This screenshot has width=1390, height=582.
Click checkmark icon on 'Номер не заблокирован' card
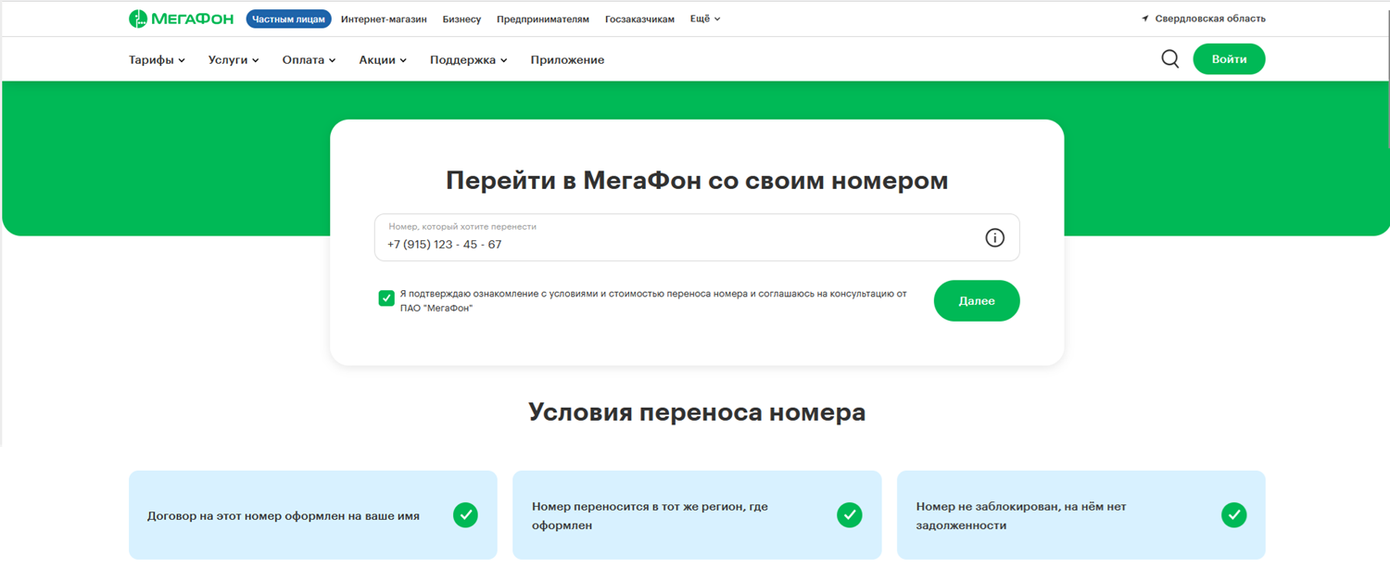(x=1233, y=515)
